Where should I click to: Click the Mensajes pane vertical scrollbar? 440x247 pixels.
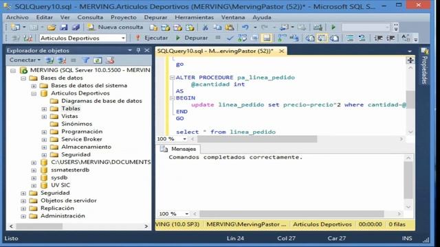(408, 183)
